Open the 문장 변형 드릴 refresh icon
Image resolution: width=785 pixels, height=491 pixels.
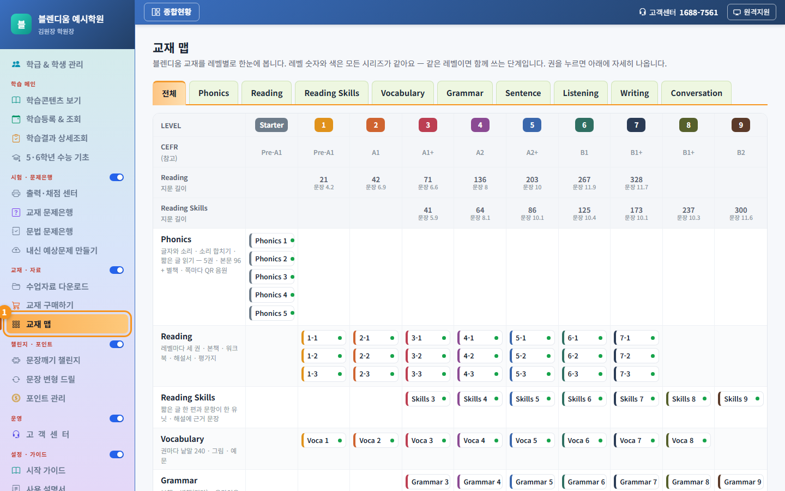[x=16, y=379]
